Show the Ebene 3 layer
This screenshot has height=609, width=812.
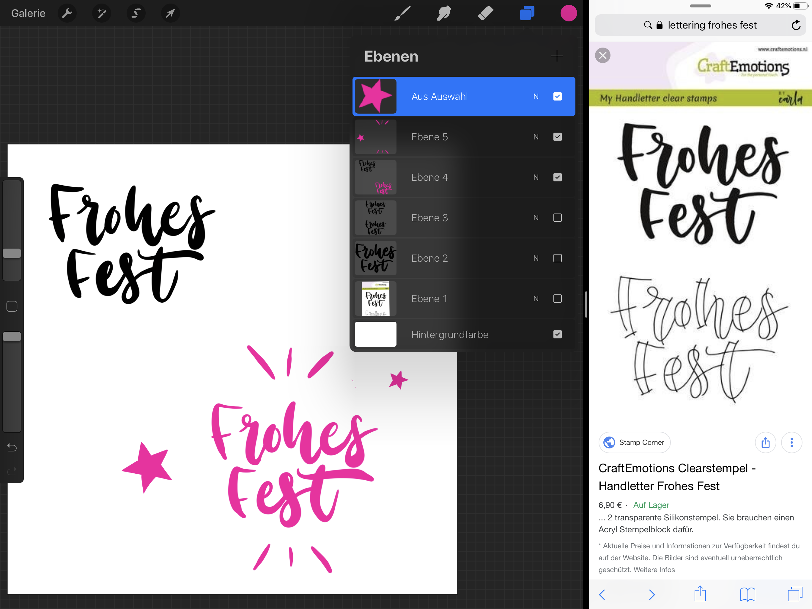pos(557,218)
